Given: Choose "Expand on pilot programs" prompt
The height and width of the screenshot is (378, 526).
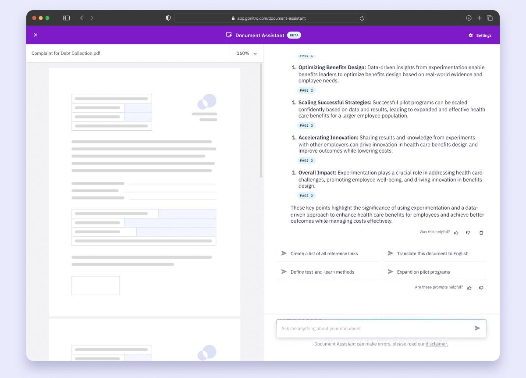Looking at the screenshot, I should coord(434,272).
